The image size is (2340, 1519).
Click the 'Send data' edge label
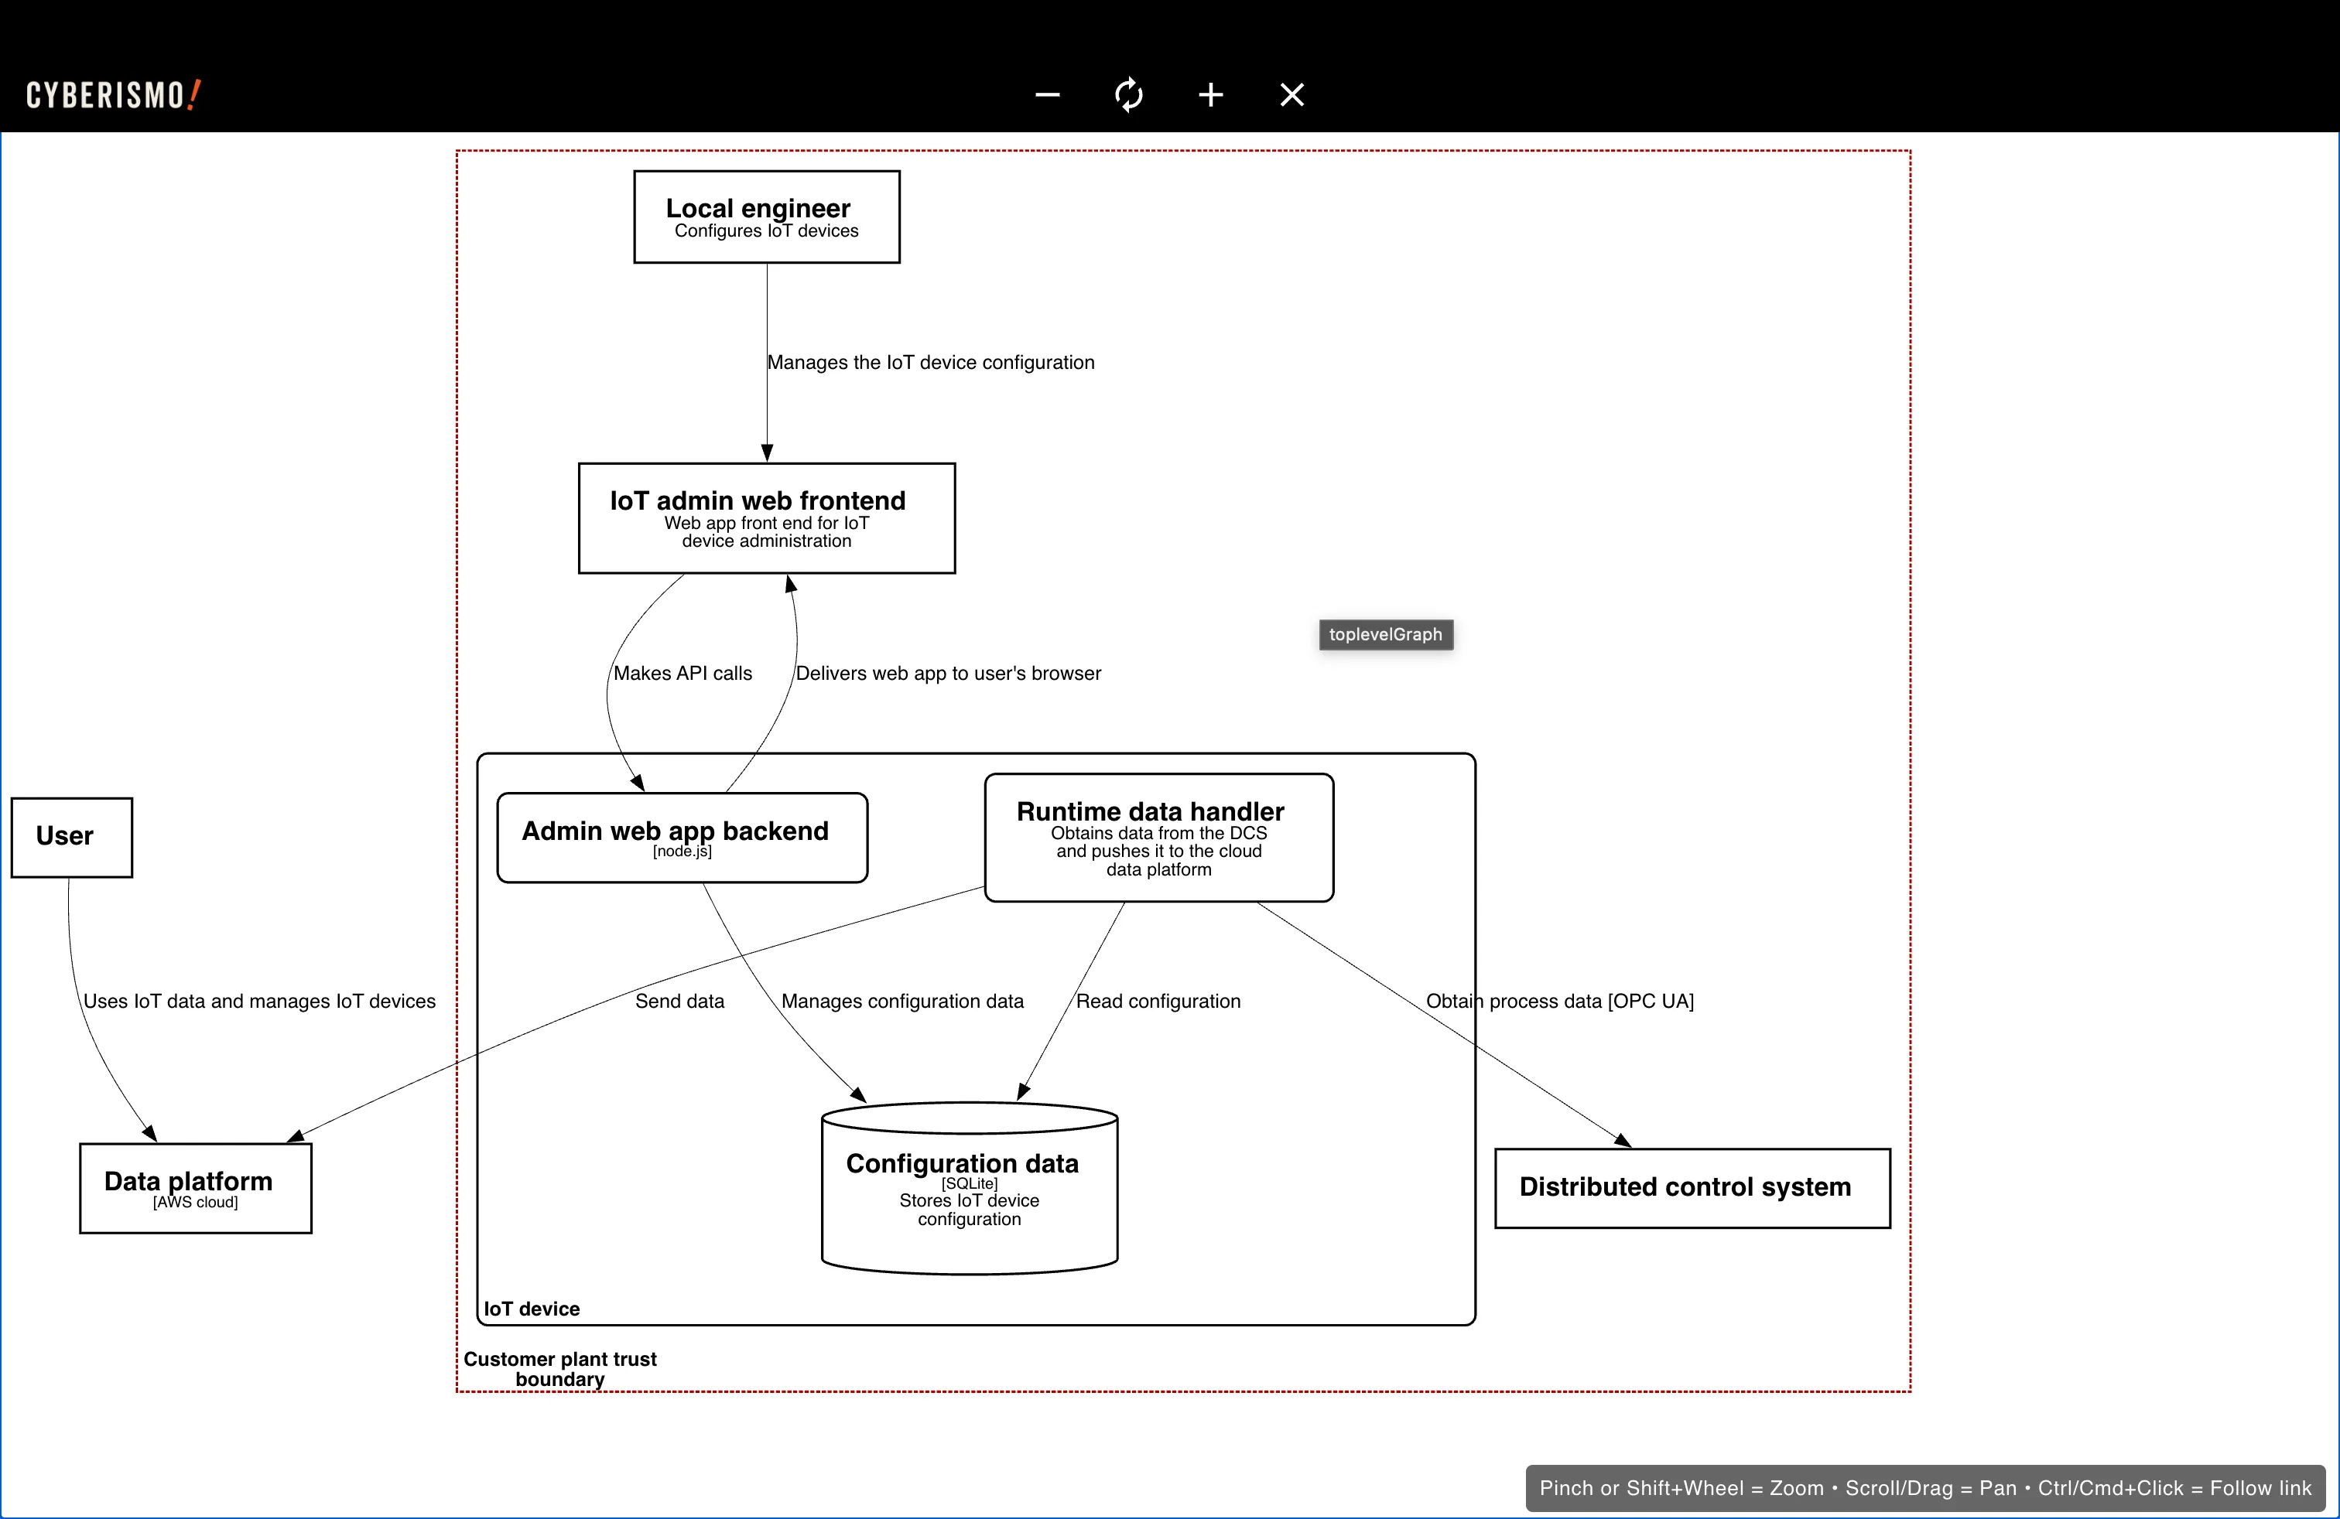pyautogui.click(x=679, y=1002)
